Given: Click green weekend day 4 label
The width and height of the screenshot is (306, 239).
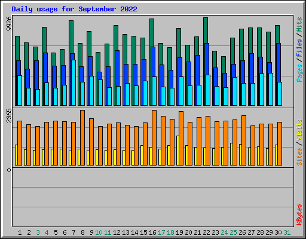Looking at the screenshot, I should [x=47, y=232].
